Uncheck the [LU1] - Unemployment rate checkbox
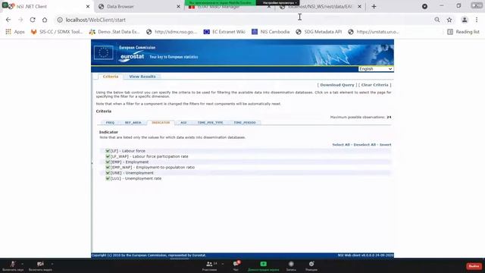 coord(108,178)
